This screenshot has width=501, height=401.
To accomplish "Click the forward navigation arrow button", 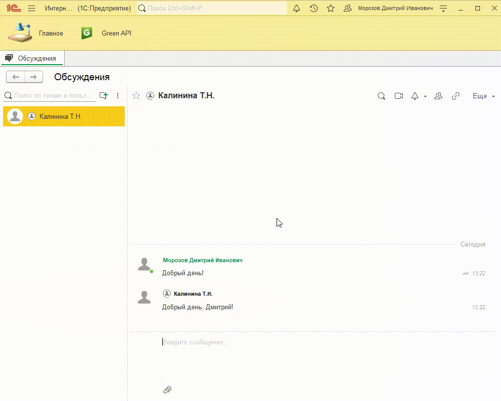I will point(34,77).
